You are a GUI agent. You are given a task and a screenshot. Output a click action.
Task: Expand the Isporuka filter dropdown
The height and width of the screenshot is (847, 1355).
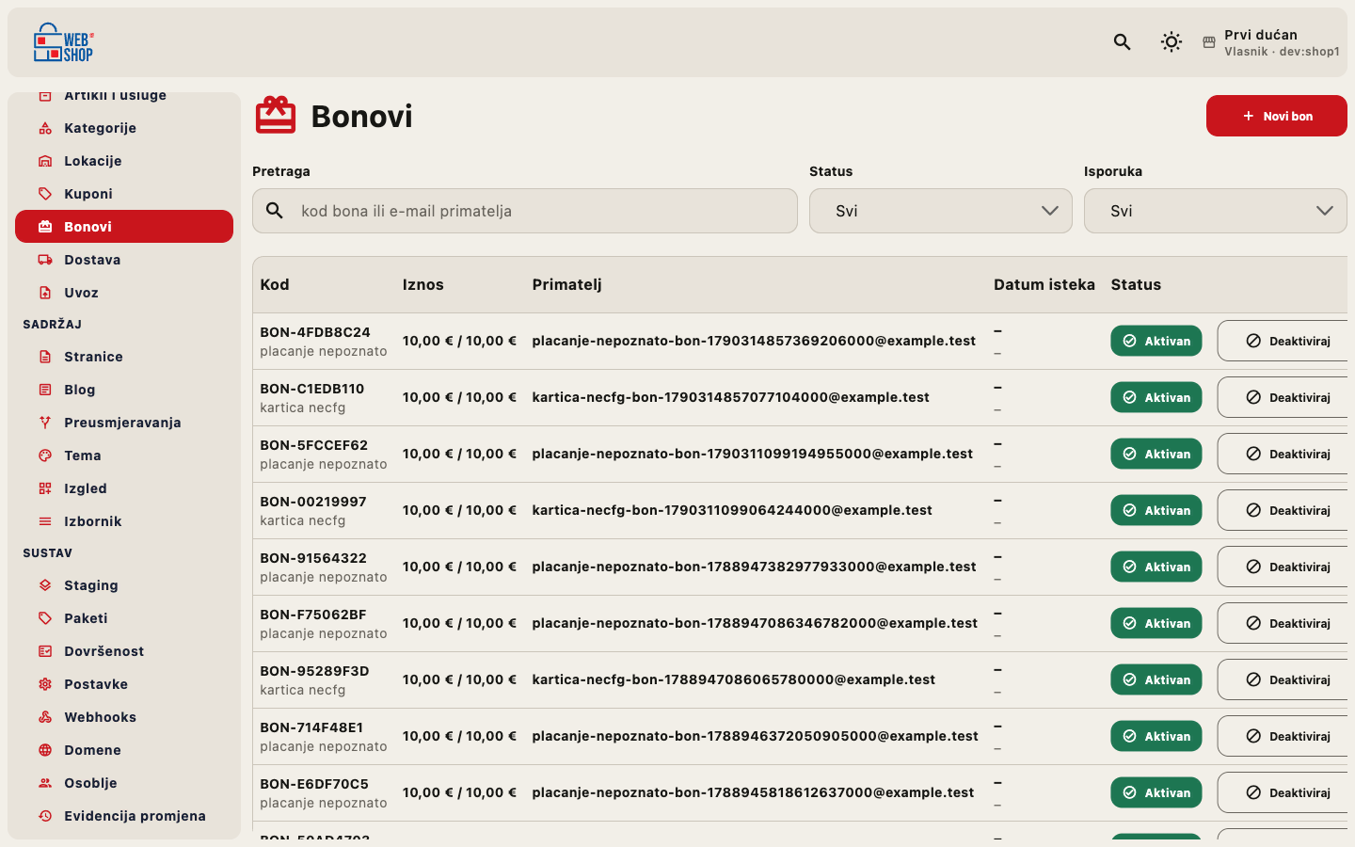tap(1216, 211)
